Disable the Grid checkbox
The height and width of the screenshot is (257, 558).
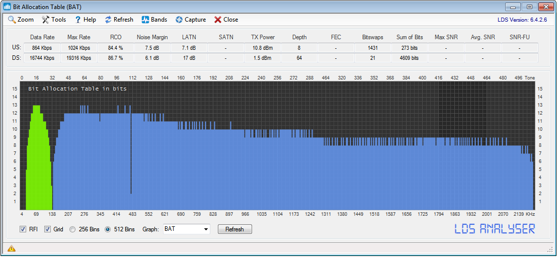[48, 229]
